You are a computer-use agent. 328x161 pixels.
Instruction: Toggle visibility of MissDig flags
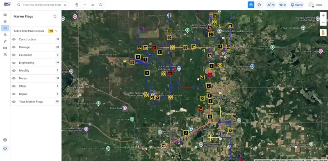(x=14, y=71)
